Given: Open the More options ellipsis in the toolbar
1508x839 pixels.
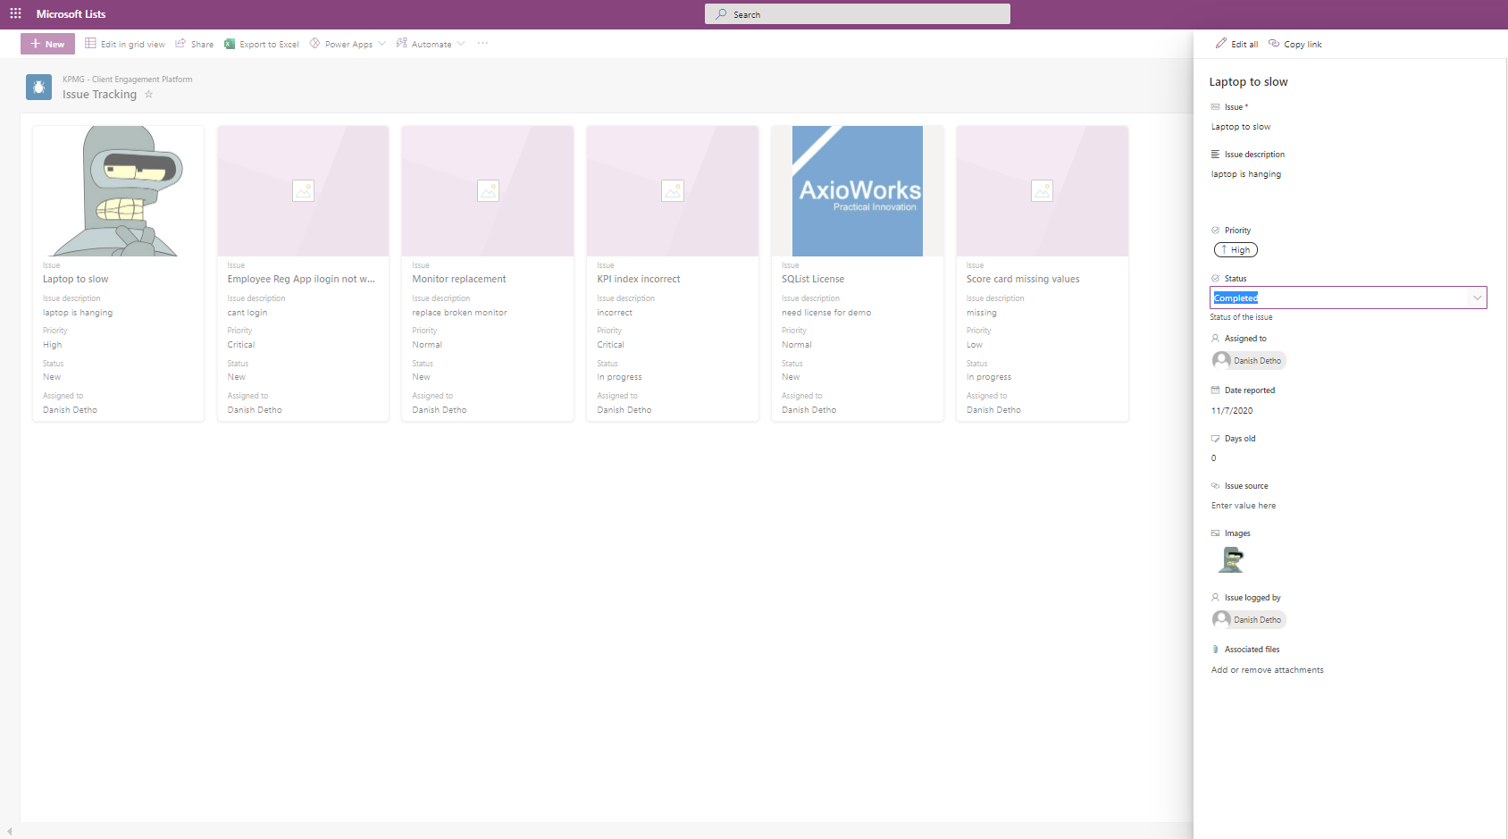Looking at the screenshot, I should pos(482,43).
